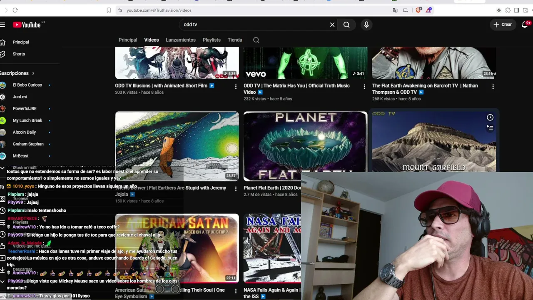Image resolution: width=533 pixels, height=300 pixels.
Task: Open PowerfulJRE subscription channel
Action: click(x=25, y=108)
